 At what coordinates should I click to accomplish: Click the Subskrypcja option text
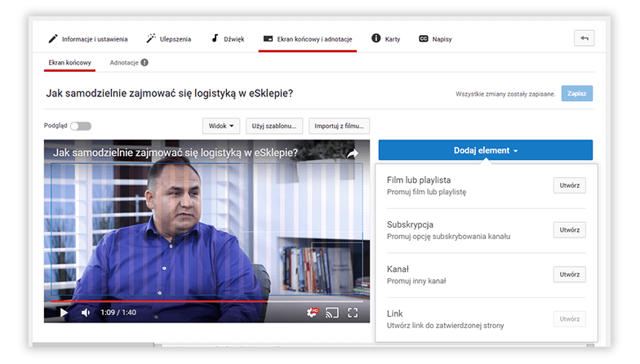click(x=410, y=224)
